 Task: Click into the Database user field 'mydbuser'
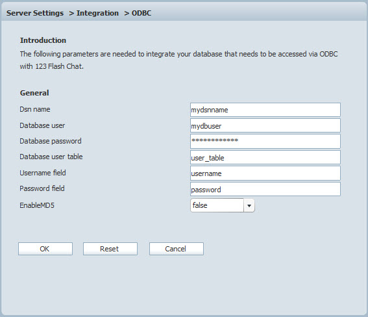coord(265,125)
